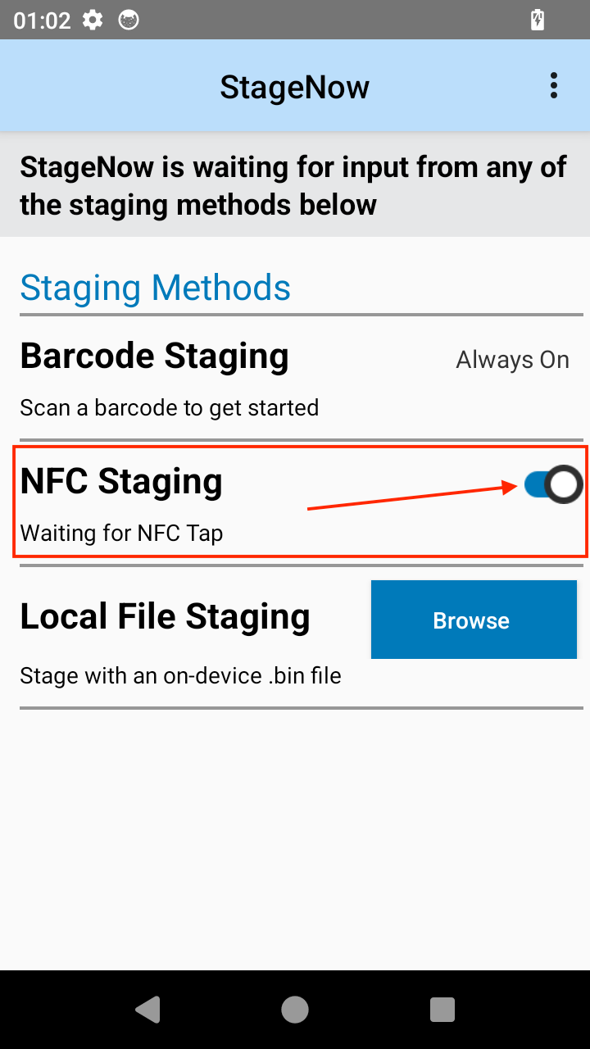Toggle the NFC Staging switch

pyautogui.click(x=553, y=485)
